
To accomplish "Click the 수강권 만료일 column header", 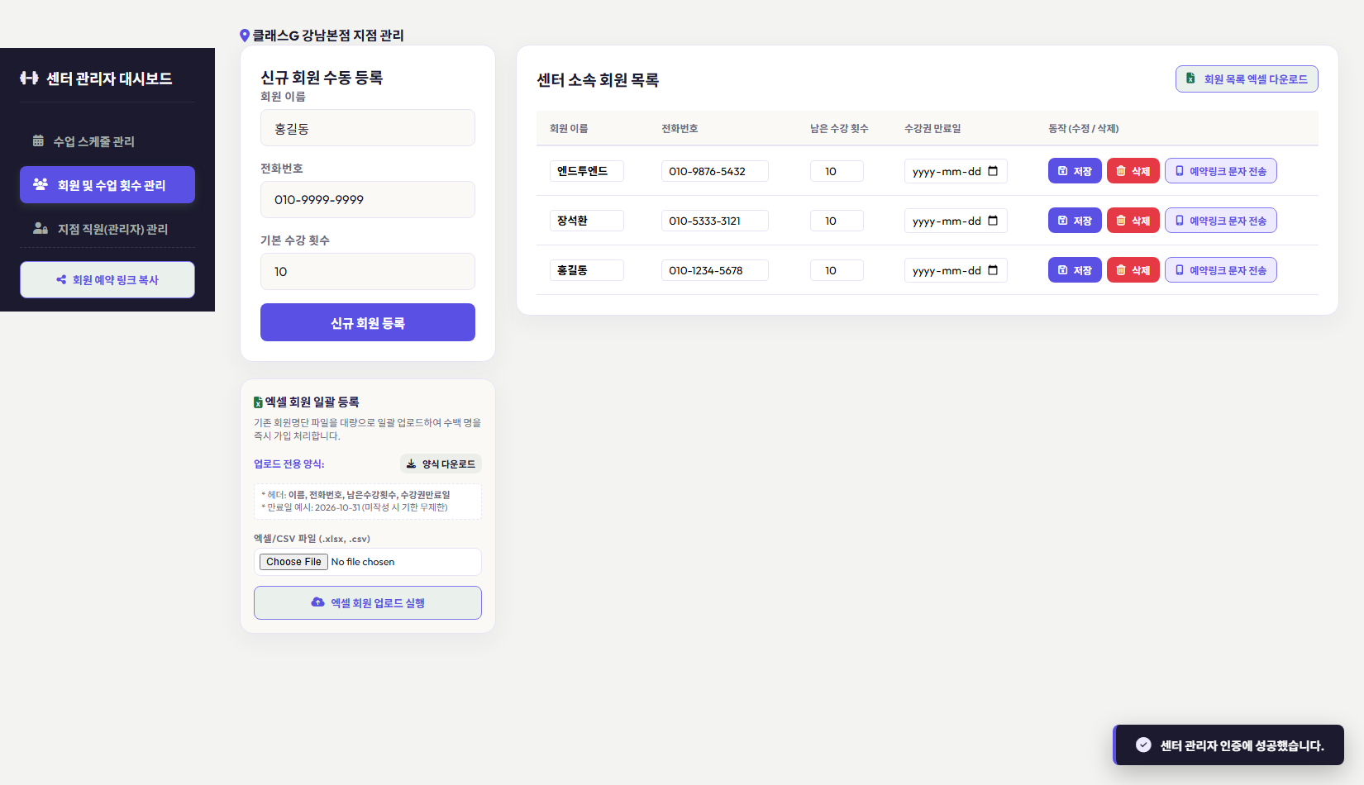I will pyautogui.click(x=932, y=128).
